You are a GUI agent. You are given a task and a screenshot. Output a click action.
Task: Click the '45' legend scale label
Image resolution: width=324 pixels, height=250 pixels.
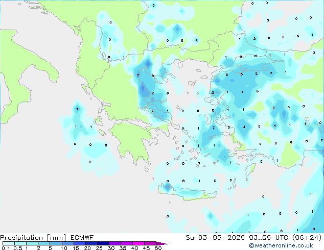146,248
